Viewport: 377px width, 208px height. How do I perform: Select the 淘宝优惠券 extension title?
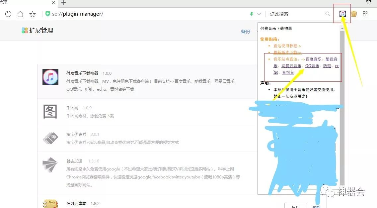coord(76,134)
